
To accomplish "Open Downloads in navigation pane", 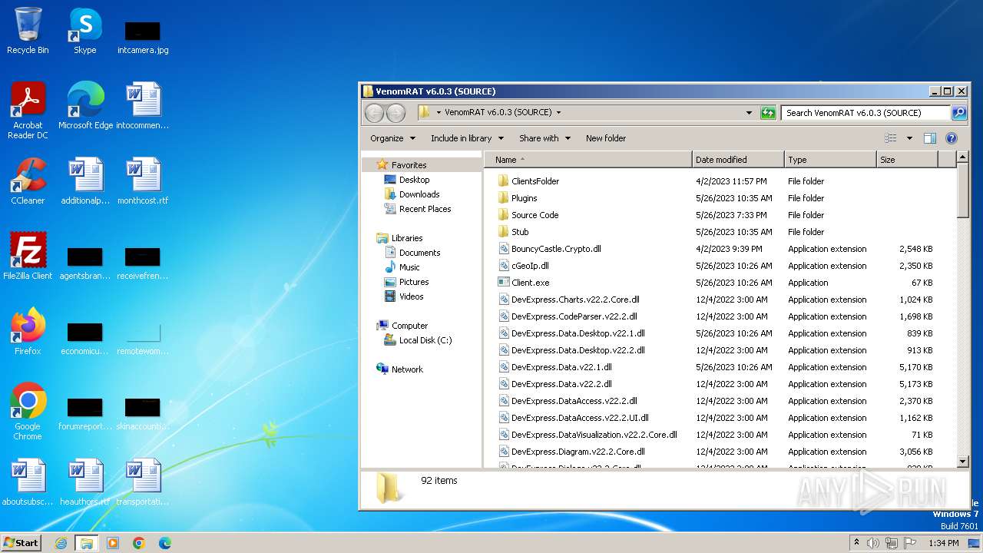I will (412, 194).
